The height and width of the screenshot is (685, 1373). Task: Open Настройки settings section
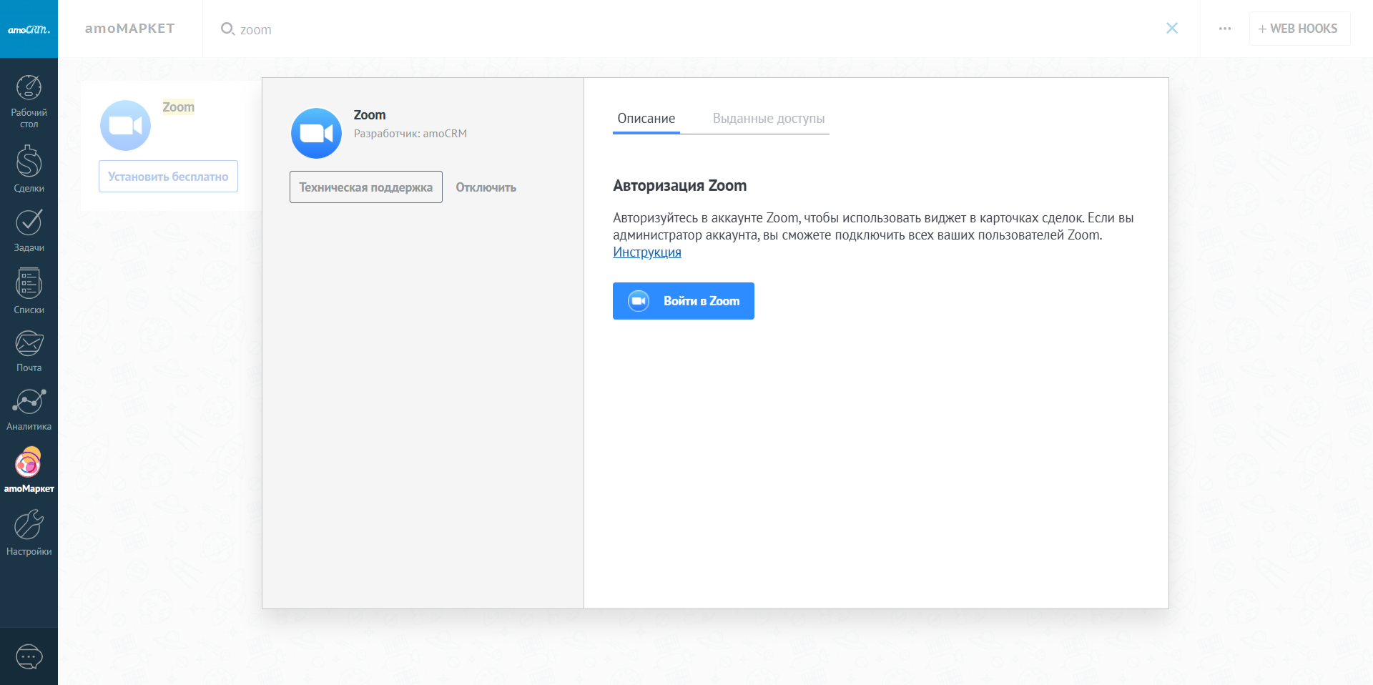click(29, 532)
